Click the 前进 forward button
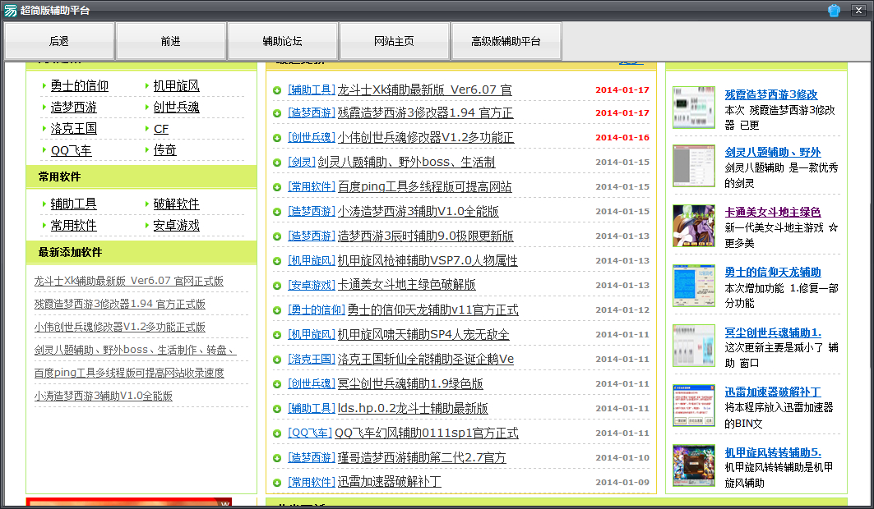The image size is (874, 509). [170, 41]
